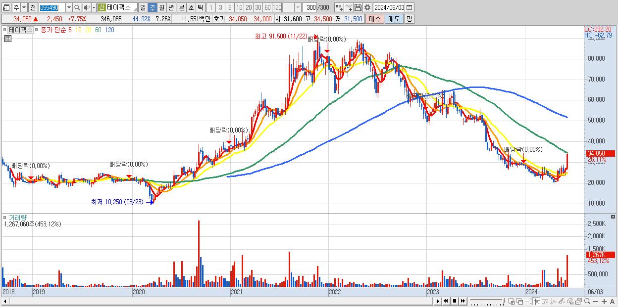This screenshot has width=618, height=307.
Task: Zoom out chart with minus icon
Action: point(595,302)
